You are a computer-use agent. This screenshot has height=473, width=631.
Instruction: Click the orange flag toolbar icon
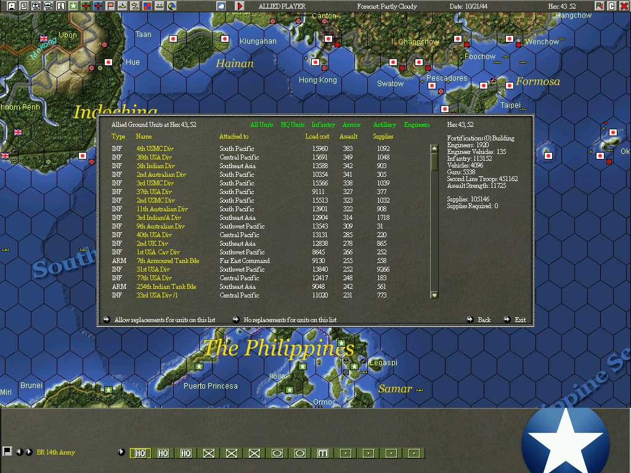click(110, 6)
